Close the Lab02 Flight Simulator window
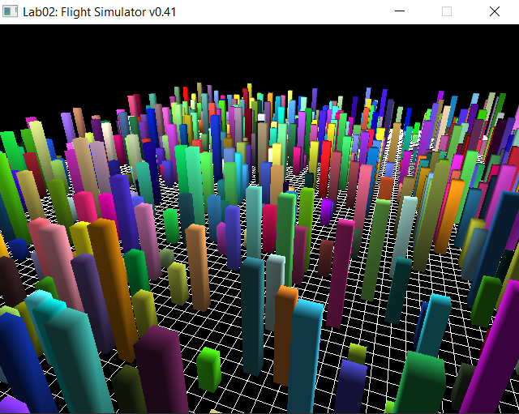Image resolution: width=519 pixels, height=414 pixels. point(494,12)
